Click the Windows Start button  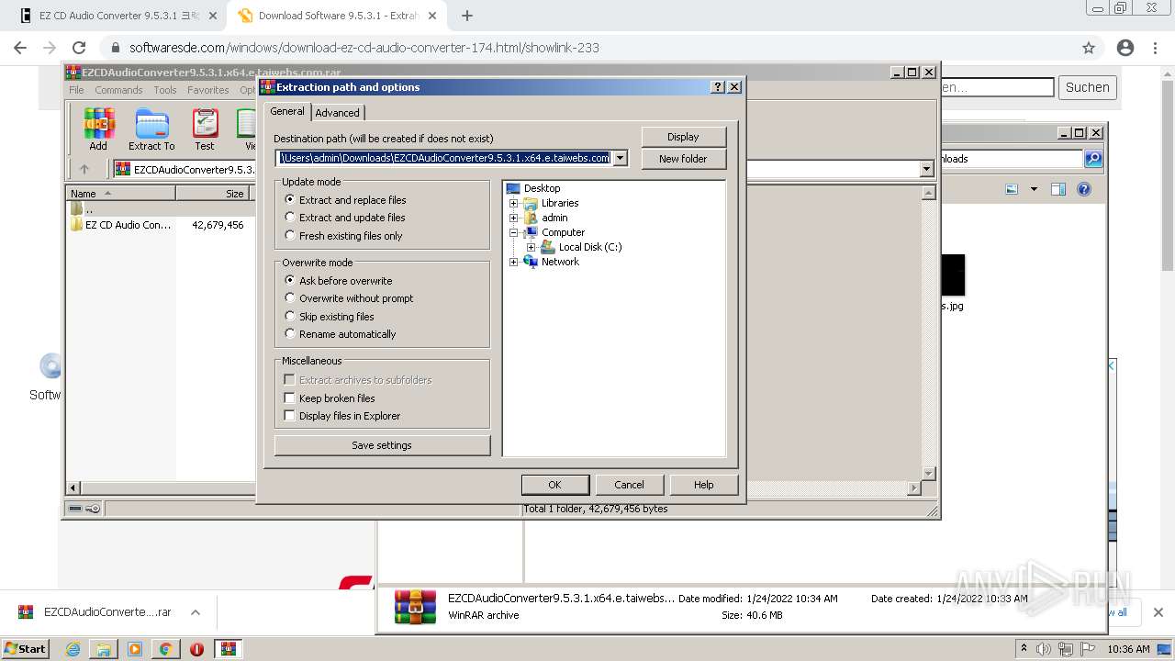click(26, 649)
